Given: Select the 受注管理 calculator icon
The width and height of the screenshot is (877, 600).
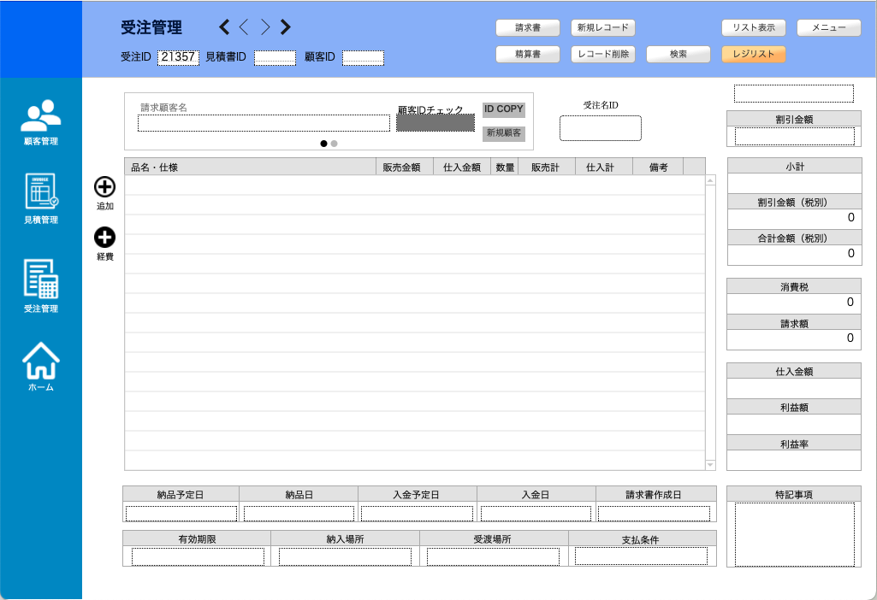Looking at the screenshot, I should (41, 279).
